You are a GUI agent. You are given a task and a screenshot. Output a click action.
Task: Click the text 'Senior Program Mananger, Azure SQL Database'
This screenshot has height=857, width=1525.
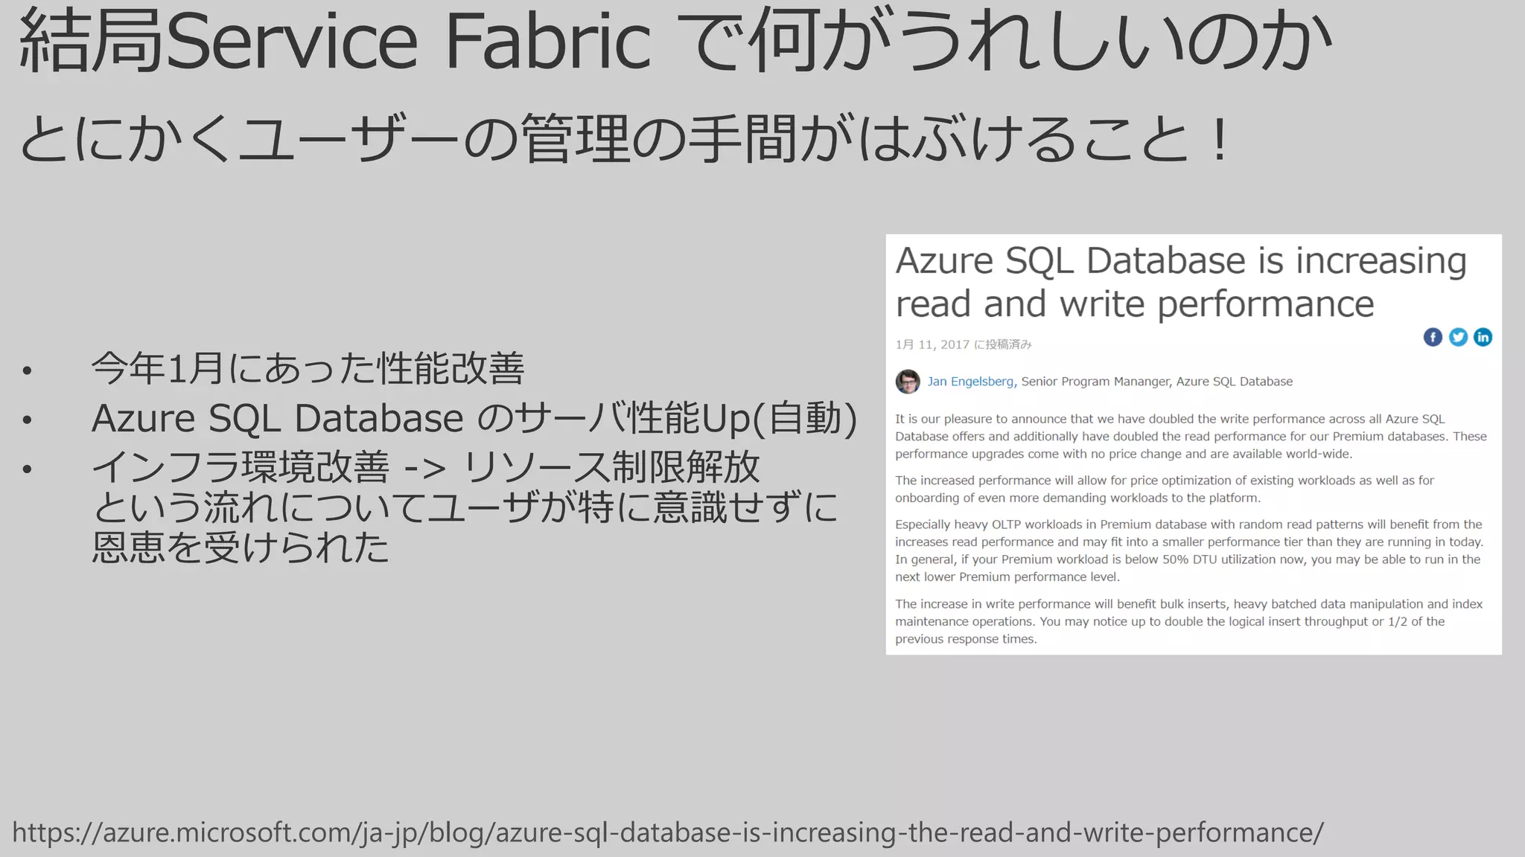(1156, 382)
